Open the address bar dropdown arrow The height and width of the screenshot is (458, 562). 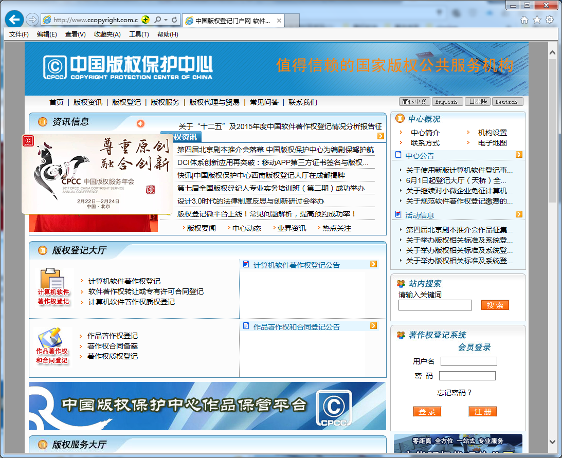166,20
